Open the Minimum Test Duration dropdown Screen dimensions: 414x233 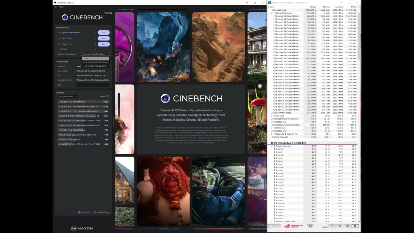(x=95, y=54)
